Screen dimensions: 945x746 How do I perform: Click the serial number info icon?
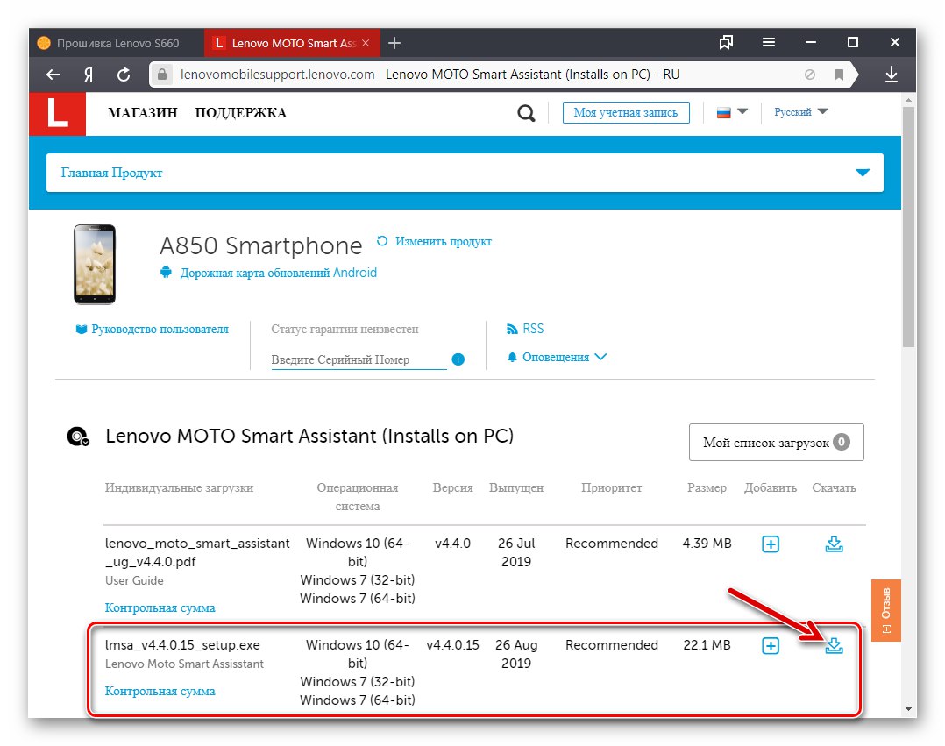point(458,359)
